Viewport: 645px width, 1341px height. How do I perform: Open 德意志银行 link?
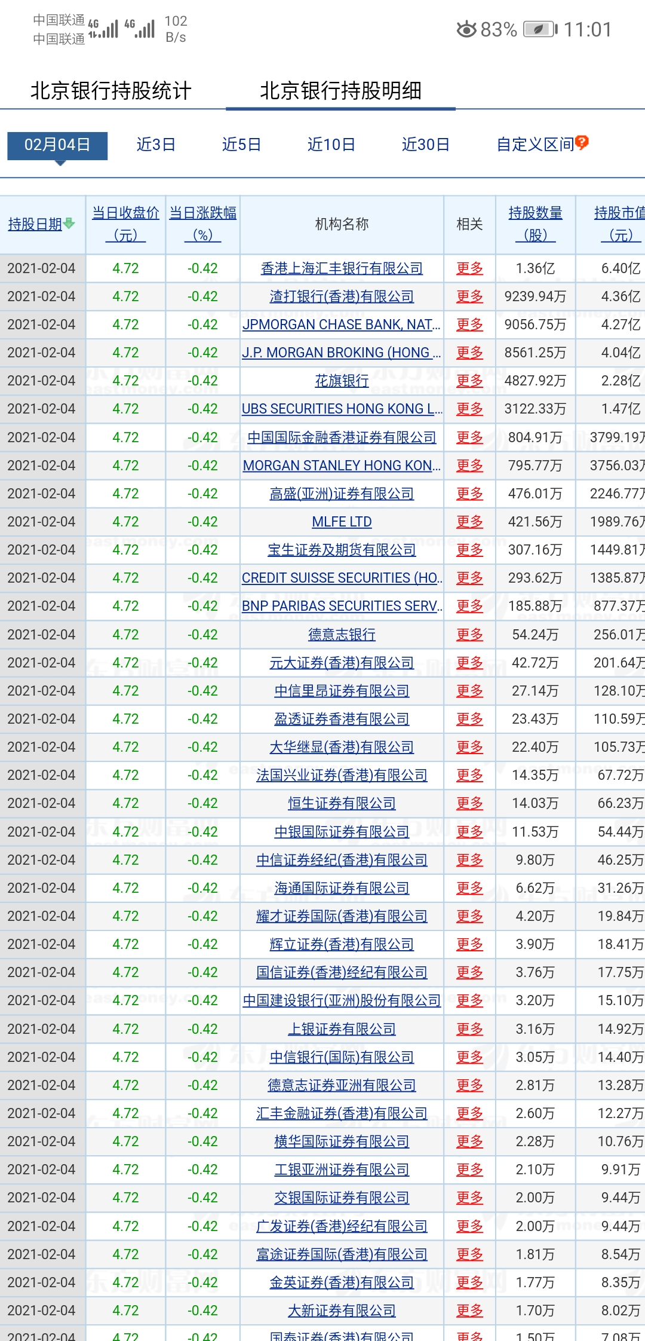(x=342, y=635)
